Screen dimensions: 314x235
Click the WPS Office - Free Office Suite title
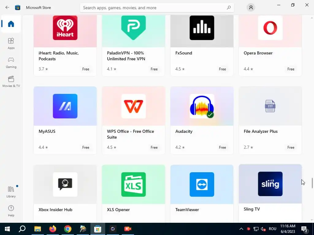coord(130,134)
